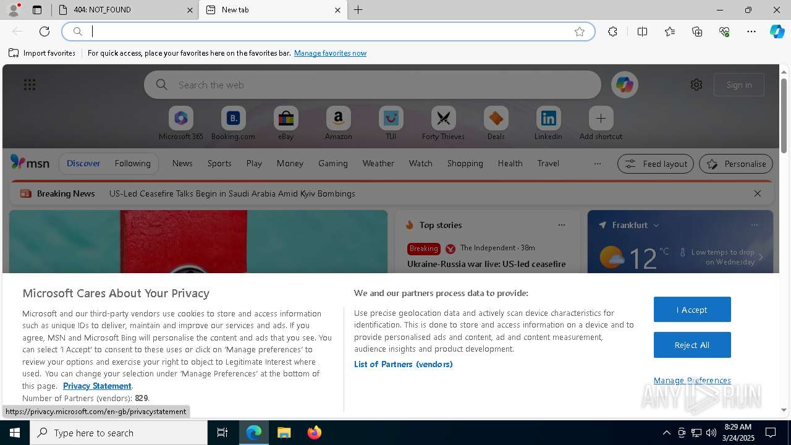Show hidden system tray icons

666,433
